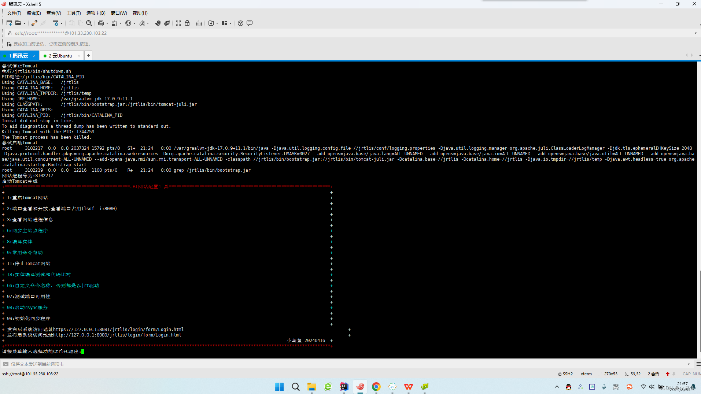Expand the Encoding globe dropdown arrow
This screenshot has width=701, height=394.
pyautogui.click(x=134, y=23)
